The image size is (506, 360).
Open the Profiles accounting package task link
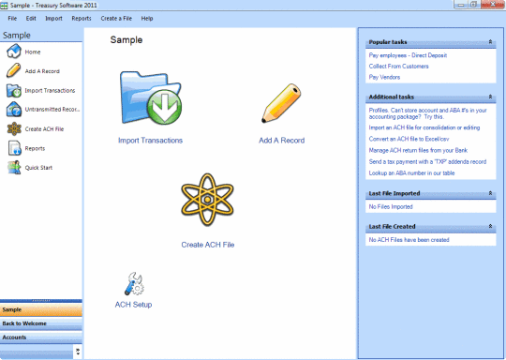click(427, 113)
